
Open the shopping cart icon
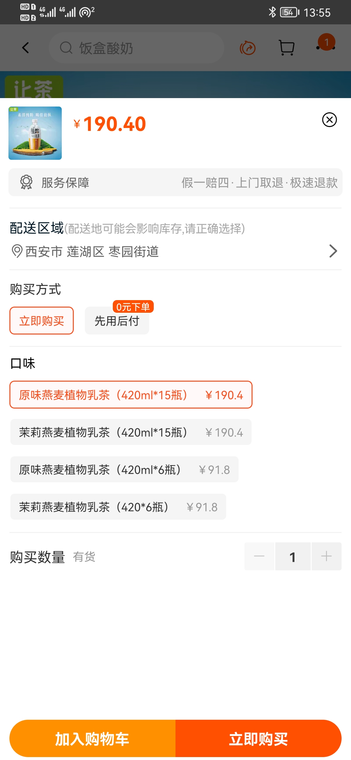coord(287,48)
